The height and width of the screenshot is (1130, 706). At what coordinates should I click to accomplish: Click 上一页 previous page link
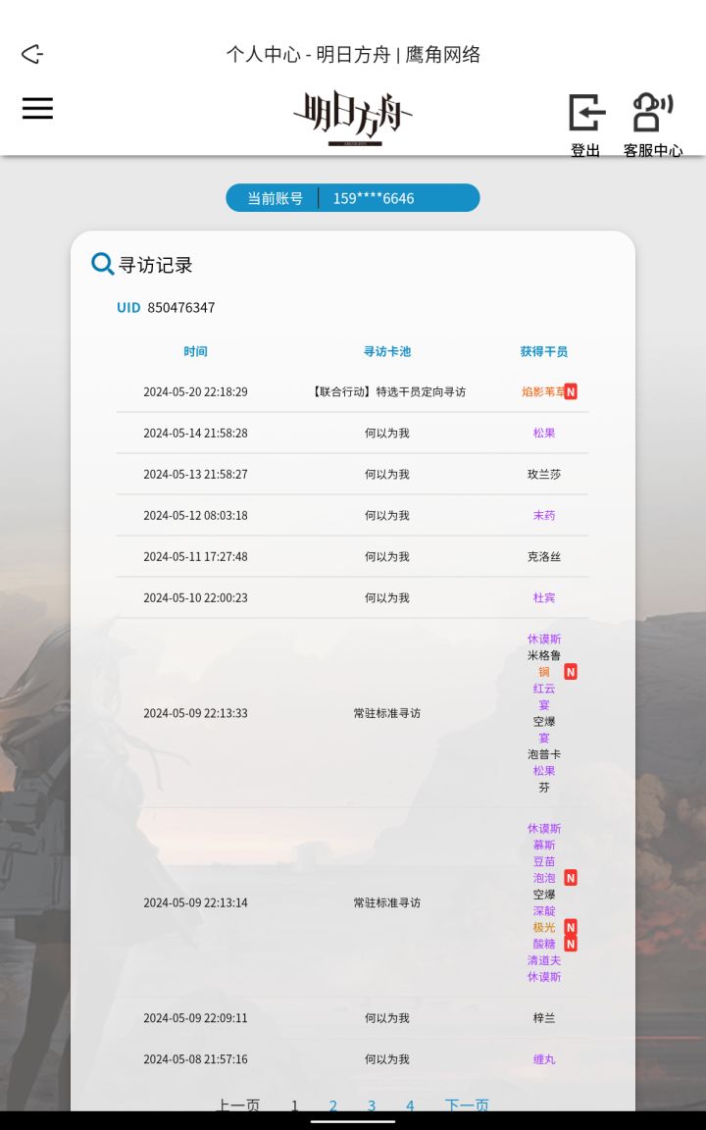tap(238, 1105)
